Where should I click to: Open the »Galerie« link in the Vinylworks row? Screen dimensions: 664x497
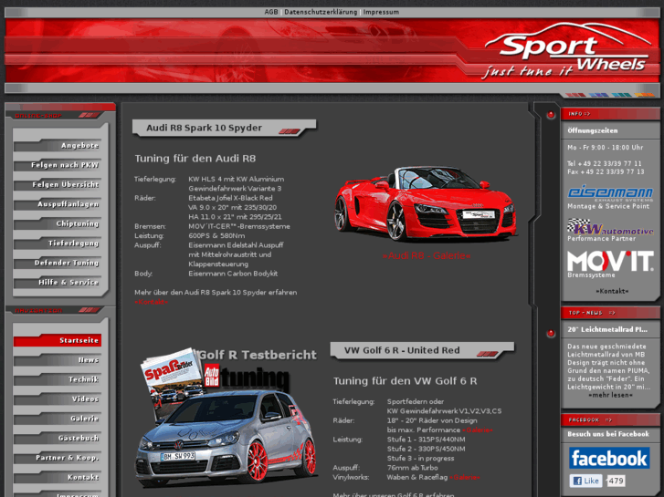pos(465,478)
